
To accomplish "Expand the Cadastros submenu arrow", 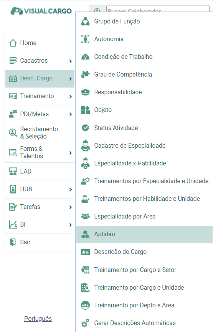I will [x=71, y=61].
